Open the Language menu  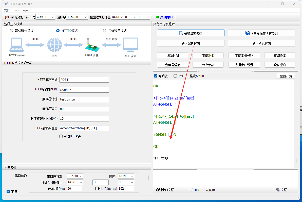click(21, 10)
